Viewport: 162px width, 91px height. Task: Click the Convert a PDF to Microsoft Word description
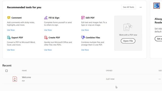pyautogui.click(x=21, y=43)
